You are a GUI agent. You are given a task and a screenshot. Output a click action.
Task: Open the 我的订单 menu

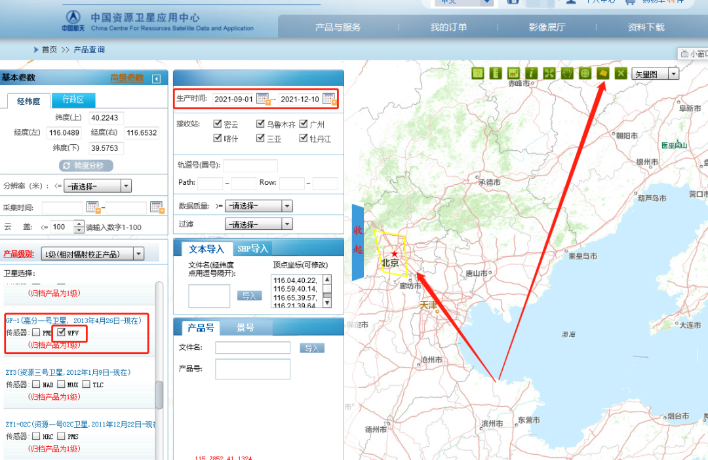click(x=448, y=27)
